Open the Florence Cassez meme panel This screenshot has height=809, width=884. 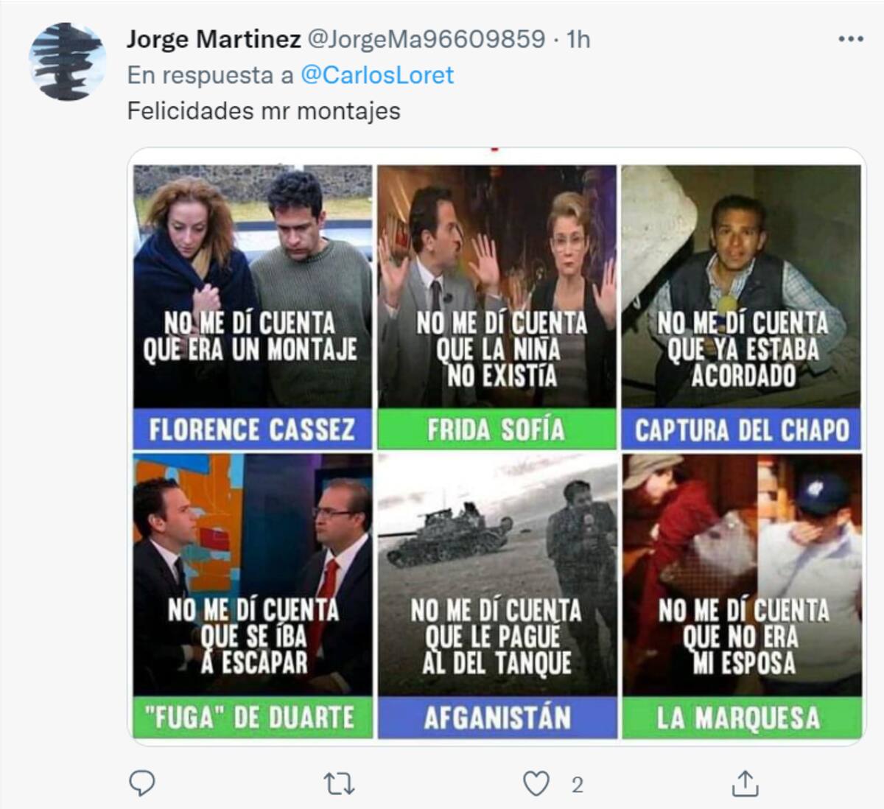253,307
